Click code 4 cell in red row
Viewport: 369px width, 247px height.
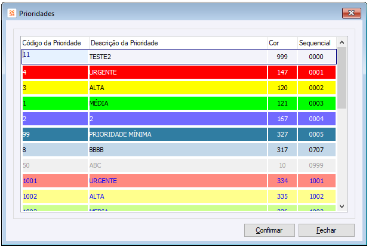coord(55,72)
